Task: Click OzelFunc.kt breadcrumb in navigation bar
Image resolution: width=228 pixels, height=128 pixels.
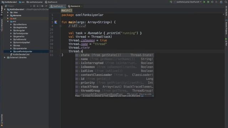Action: coord(51,2)
